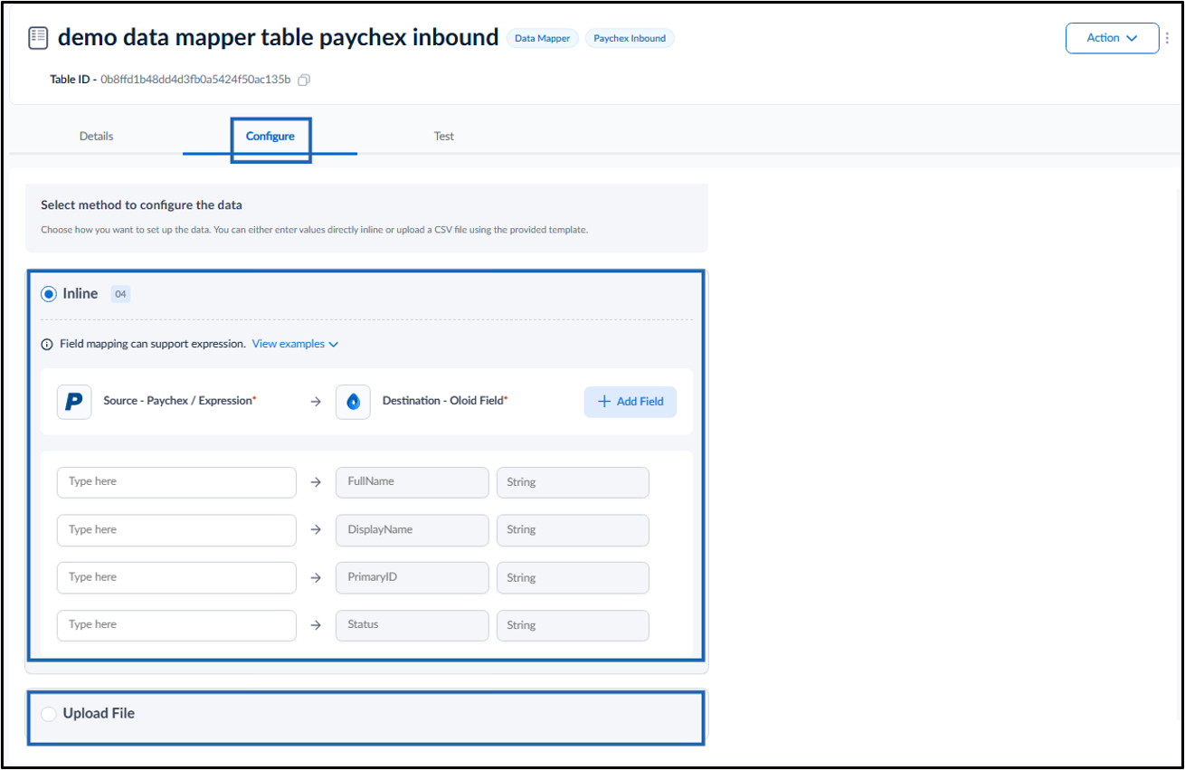Click the Add Field button
This screenshot has height=770, width=1185.
tap(630, 402)
